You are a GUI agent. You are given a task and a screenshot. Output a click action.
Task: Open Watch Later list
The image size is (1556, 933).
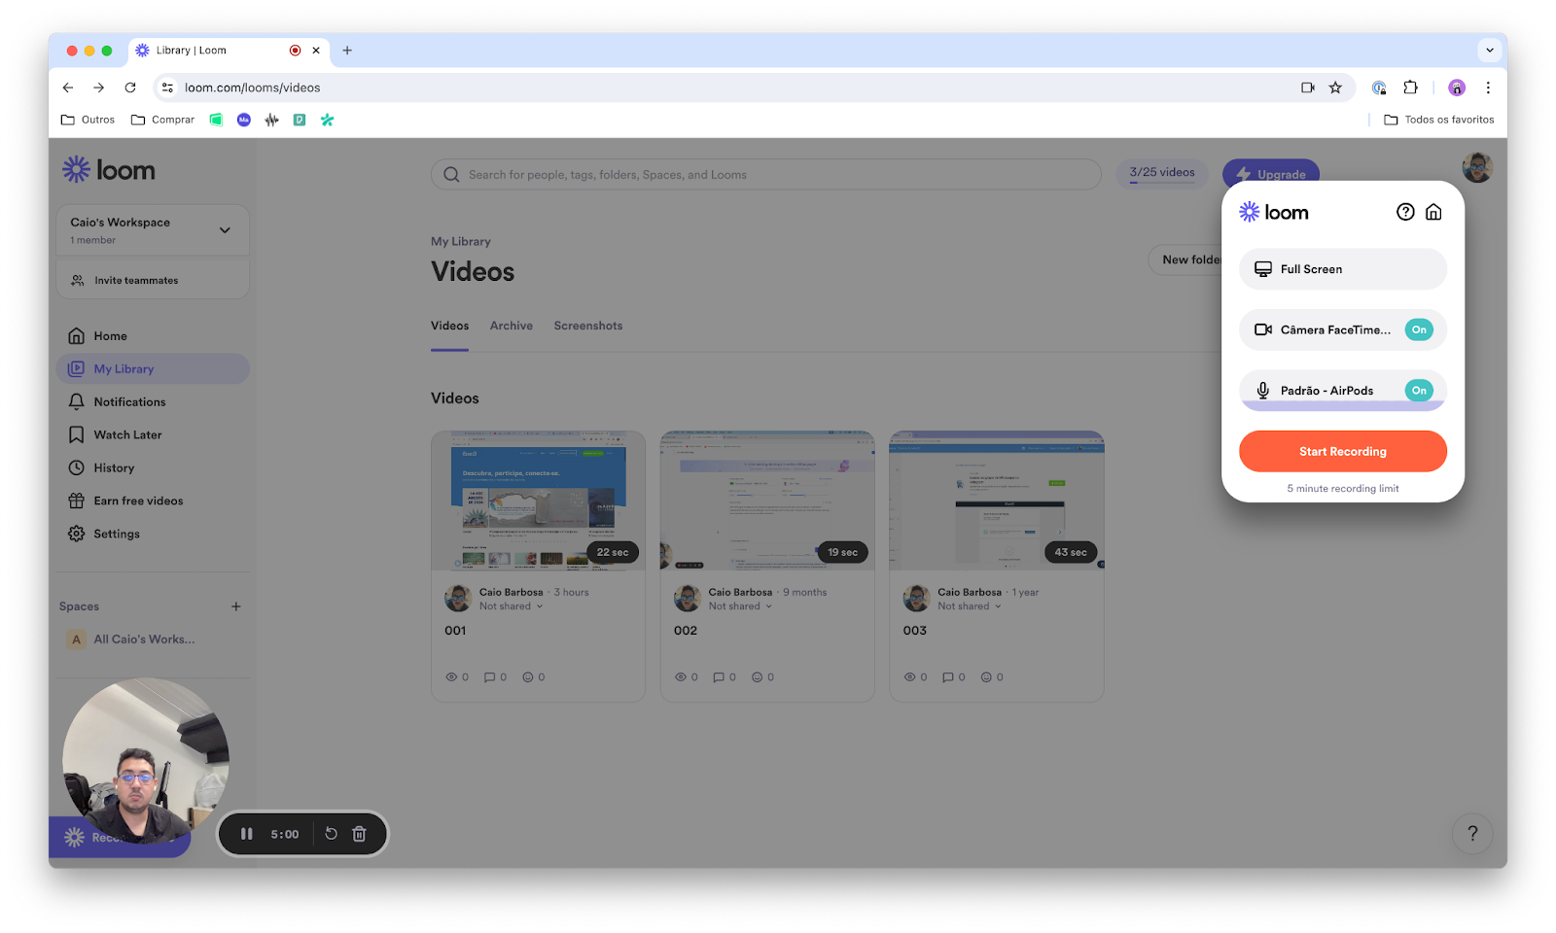153,435
